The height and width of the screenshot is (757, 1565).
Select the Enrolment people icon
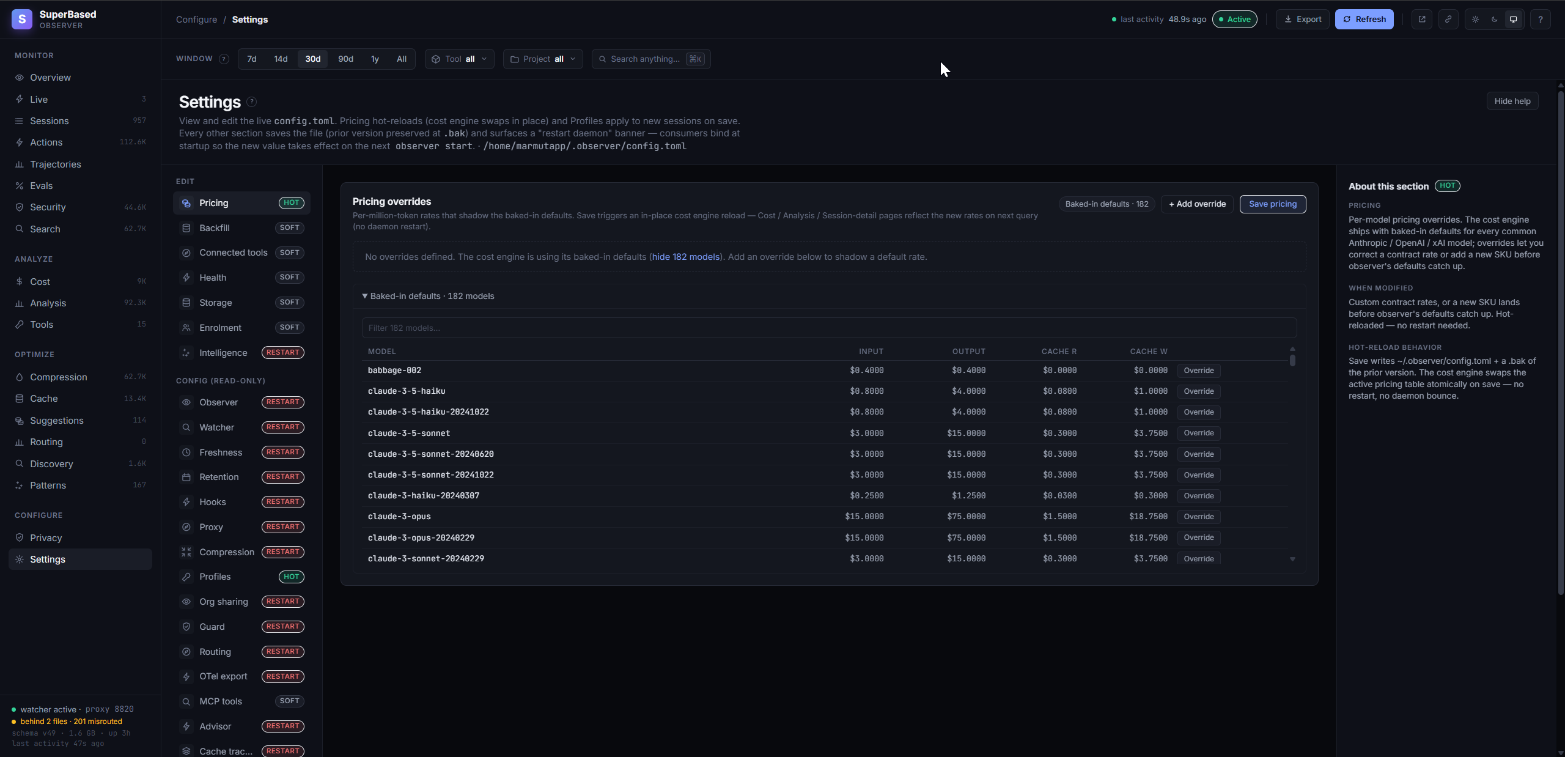(x=186, y=328)
